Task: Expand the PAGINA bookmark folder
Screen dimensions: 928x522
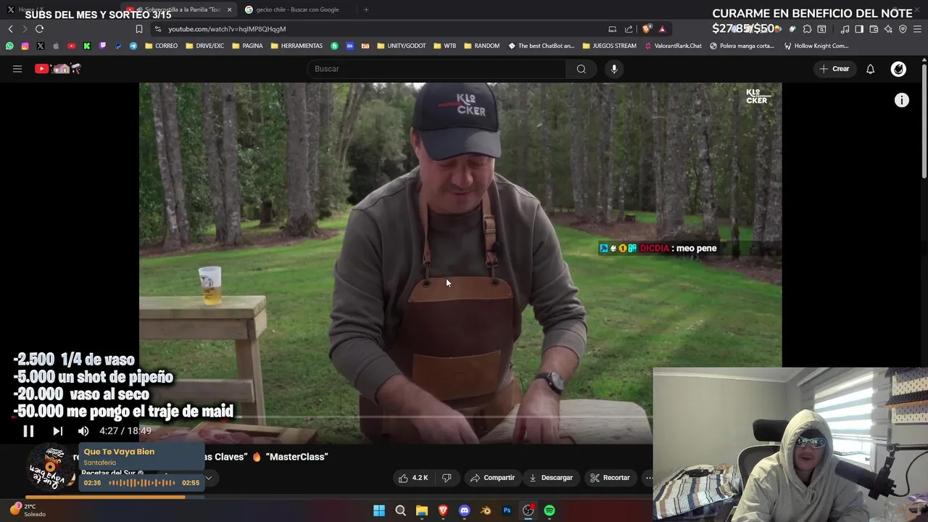Action: pyautogui.click(x=247, y=46)
